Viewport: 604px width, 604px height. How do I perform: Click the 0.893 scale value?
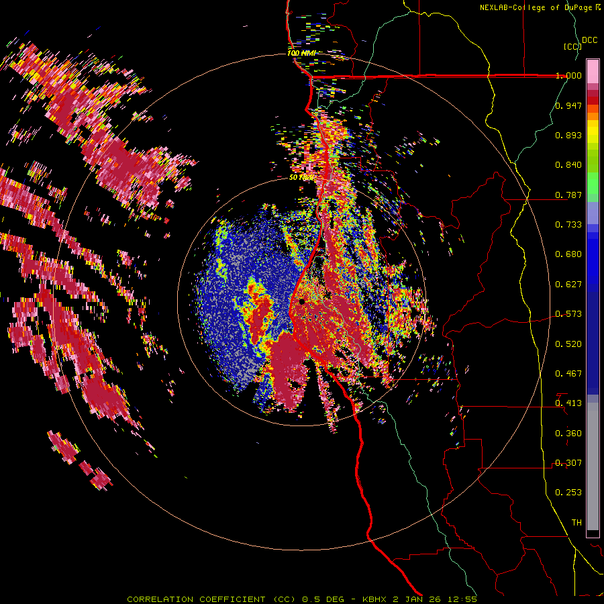coord(568,135)
